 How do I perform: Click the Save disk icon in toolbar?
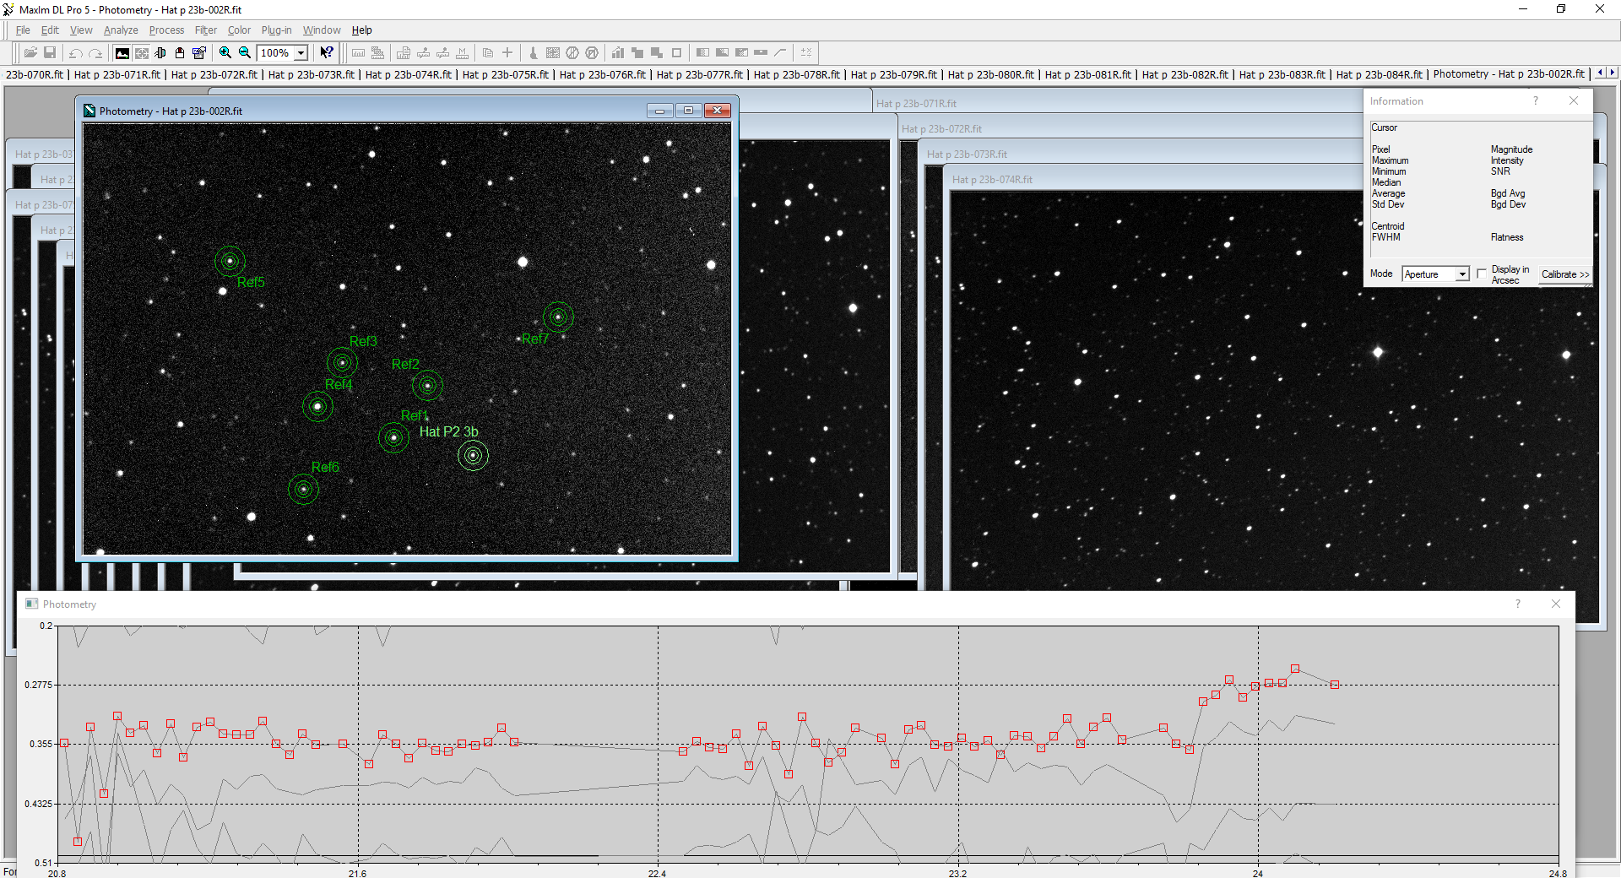50,52
